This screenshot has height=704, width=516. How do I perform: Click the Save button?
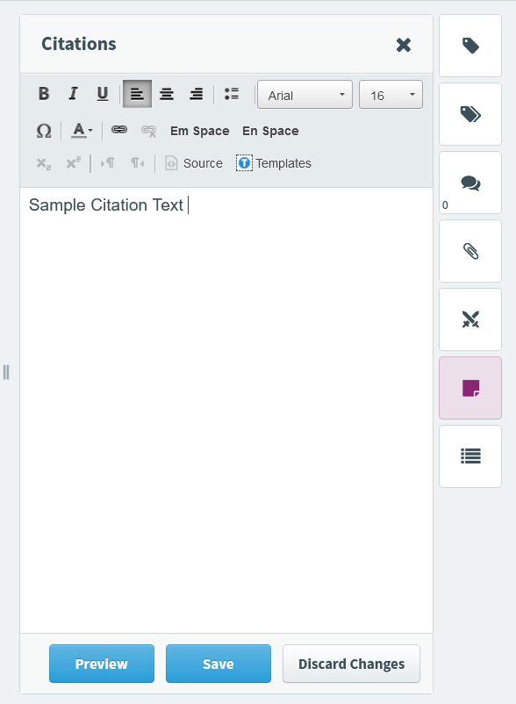pos(219,664)
